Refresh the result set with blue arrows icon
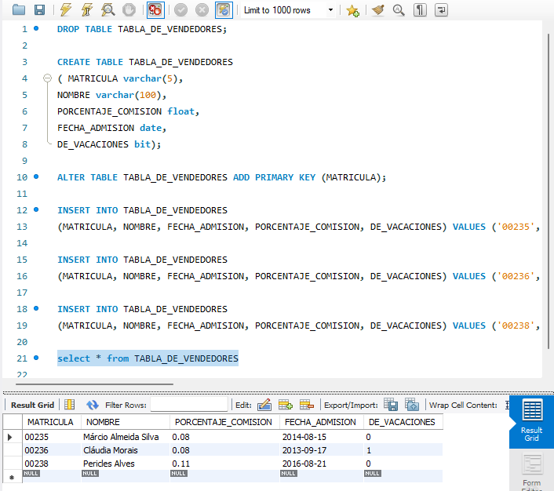Screen dimensions: 554x491 93,405
